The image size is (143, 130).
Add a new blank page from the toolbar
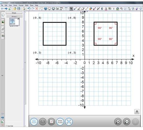[10, 9]
